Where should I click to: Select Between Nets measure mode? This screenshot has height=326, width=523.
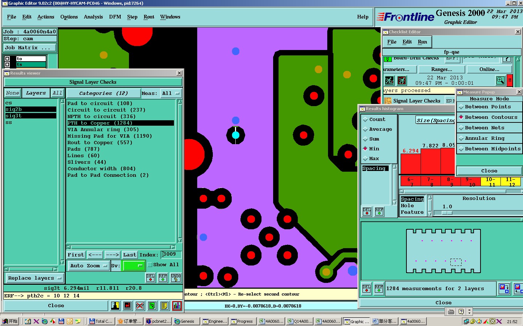coord(489,128)
